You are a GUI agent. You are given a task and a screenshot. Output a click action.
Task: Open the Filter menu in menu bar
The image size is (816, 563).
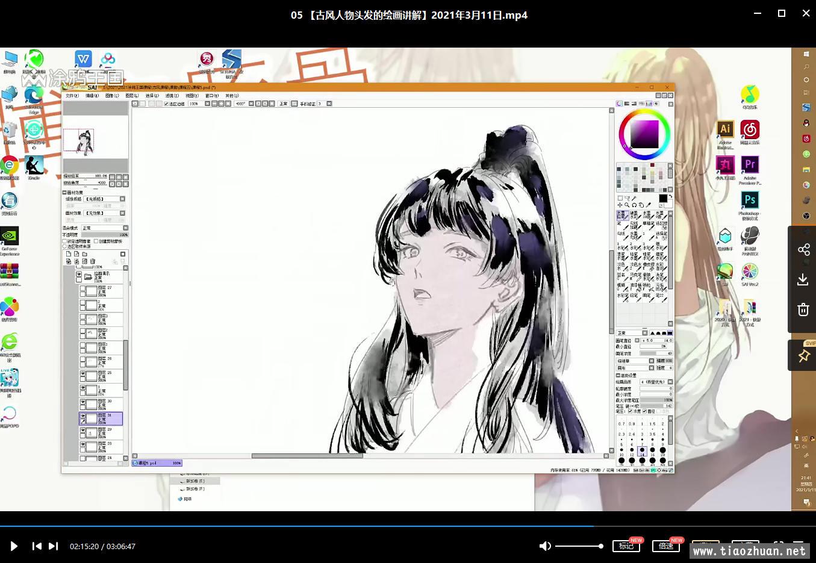[x=172, y=96]
